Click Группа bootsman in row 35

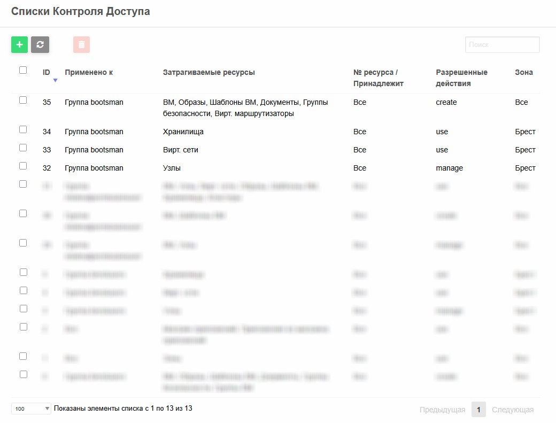pyautogui.click(x=94, y=102)
